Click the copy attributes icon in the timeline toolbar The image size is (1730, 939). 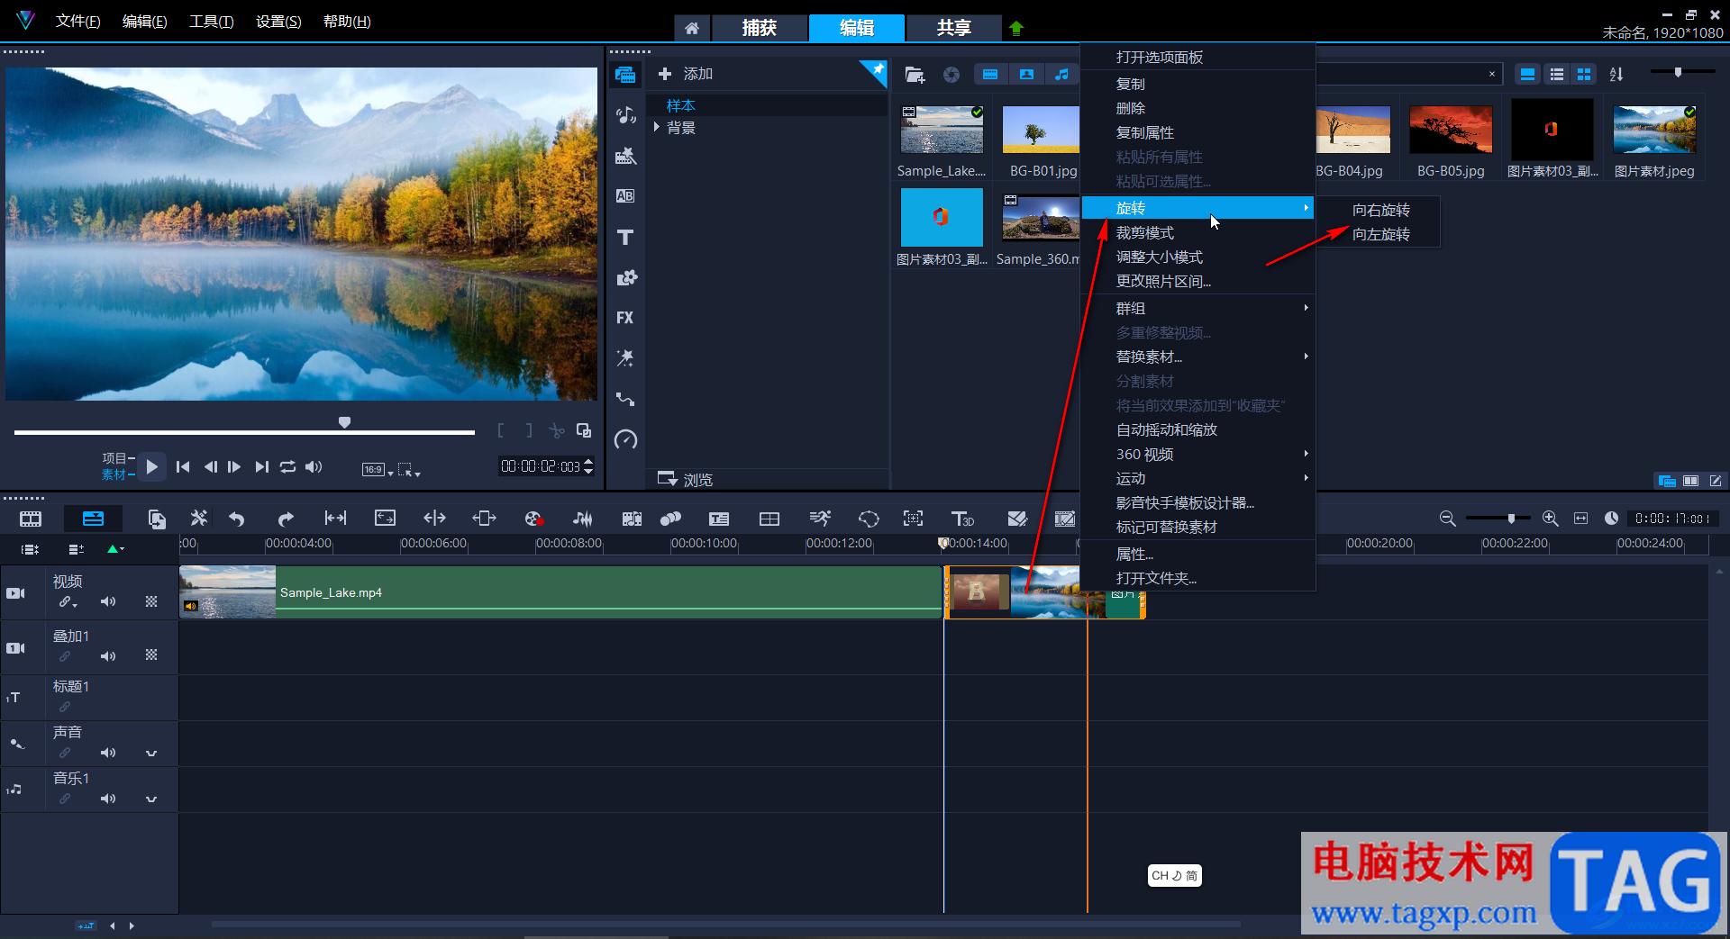pos(157,519)
